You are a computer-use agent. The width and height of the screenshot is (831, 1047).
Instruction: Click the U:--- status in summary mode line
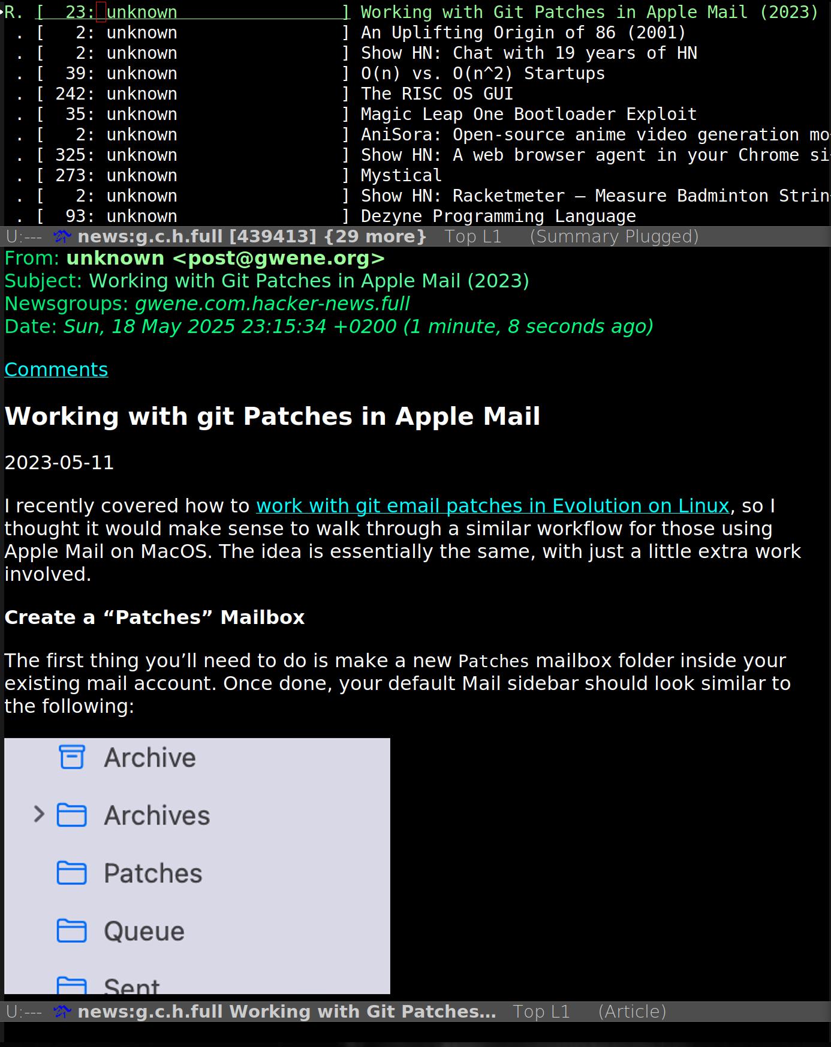[24, 236]
